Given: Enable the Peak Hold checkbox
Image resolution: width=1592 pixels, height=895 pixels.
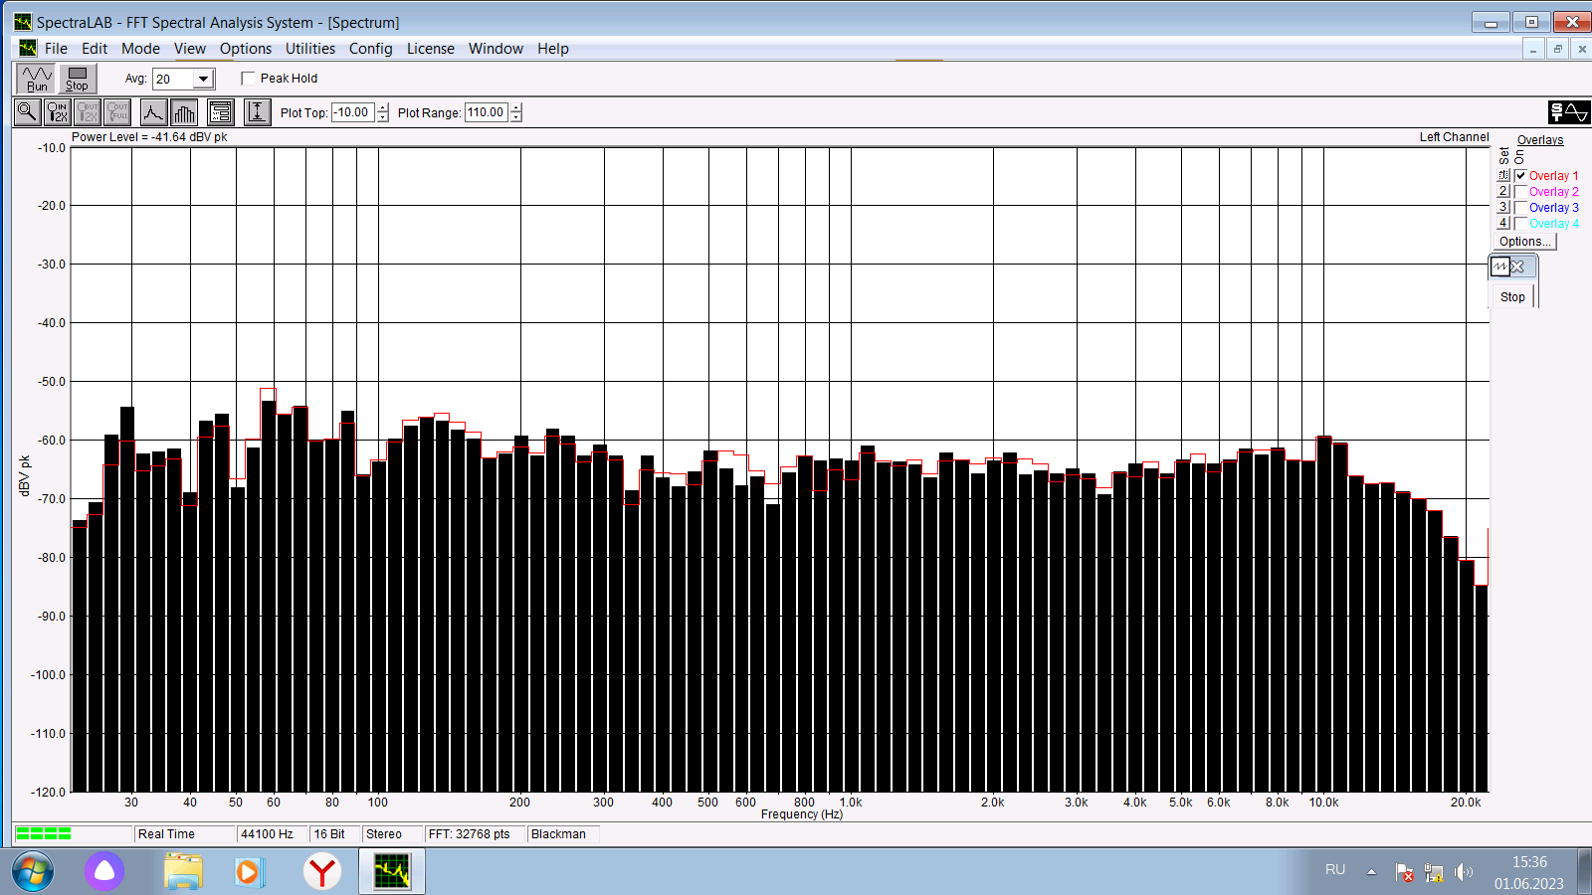Looking at the screenshot, I should 249,79.
